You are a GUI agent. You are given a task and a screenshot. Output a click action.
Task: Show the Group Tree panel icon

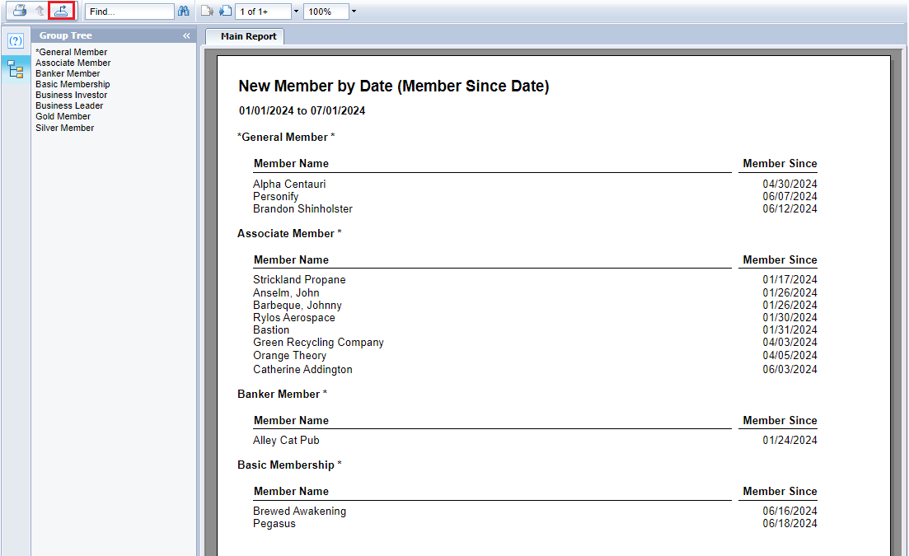[16, 69]
